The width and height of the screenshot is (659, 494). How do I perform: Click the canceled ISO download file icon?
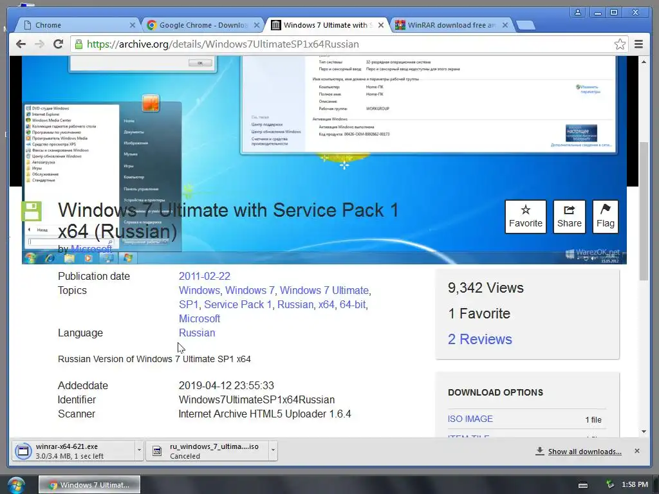(157, 451)
